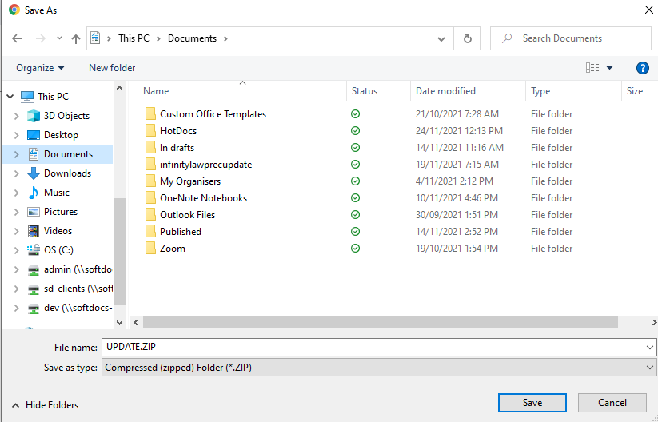Sort by the Status column header

365,91
